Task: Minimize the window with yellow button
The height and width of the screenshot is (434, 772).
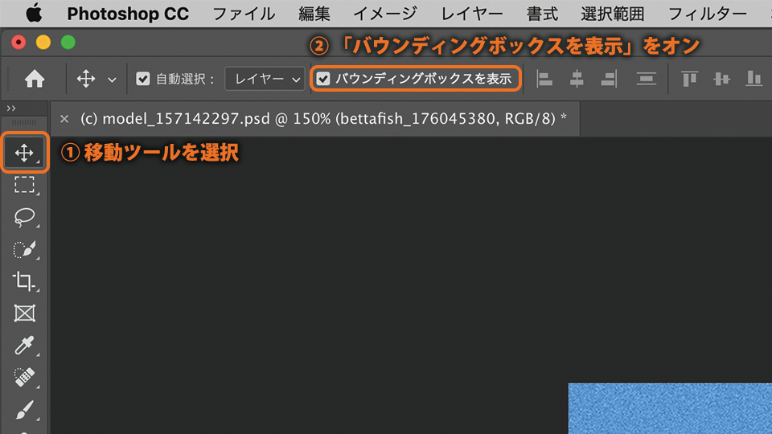Action: [43, 43]
